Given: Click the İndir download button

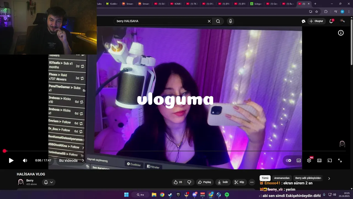Looking at the screenshot, I should tap(223, 182).
